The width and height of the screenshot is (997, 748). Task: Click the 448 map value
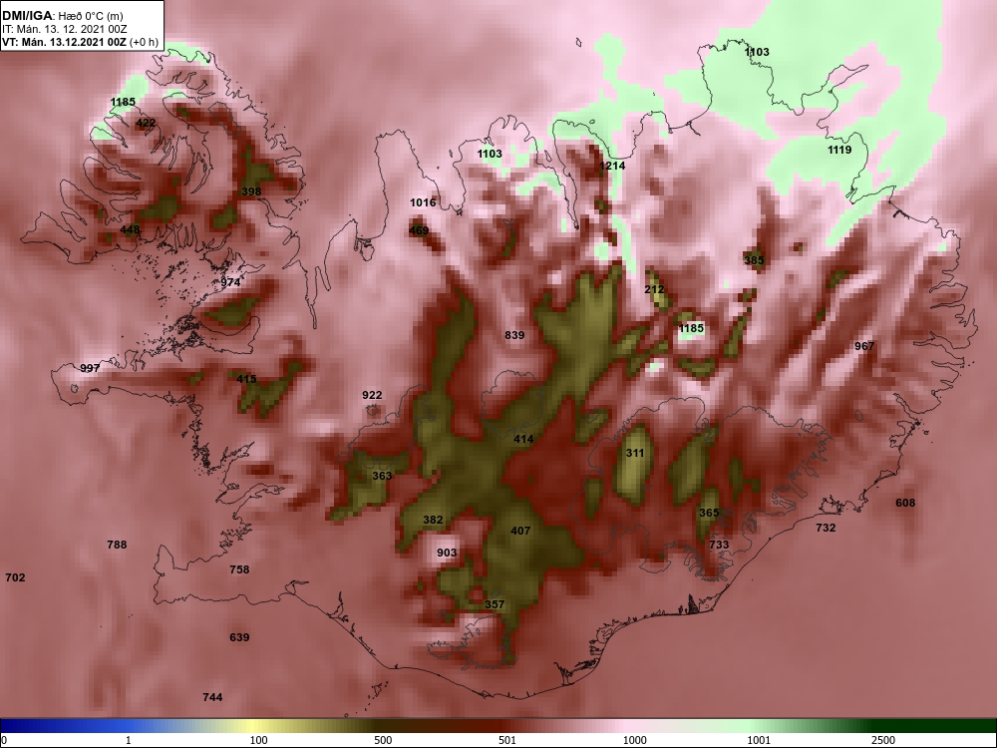click(x=130, y=229)
